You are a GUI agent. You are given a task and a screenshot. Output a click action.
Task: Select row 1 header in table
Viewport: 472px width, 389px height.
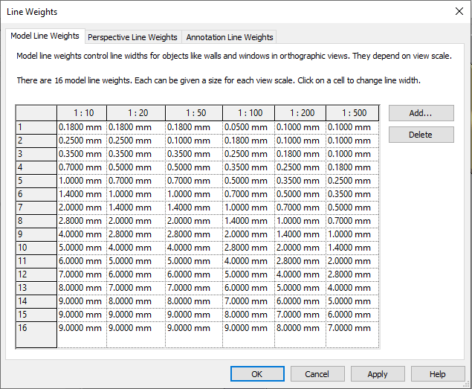click(36, 127)
